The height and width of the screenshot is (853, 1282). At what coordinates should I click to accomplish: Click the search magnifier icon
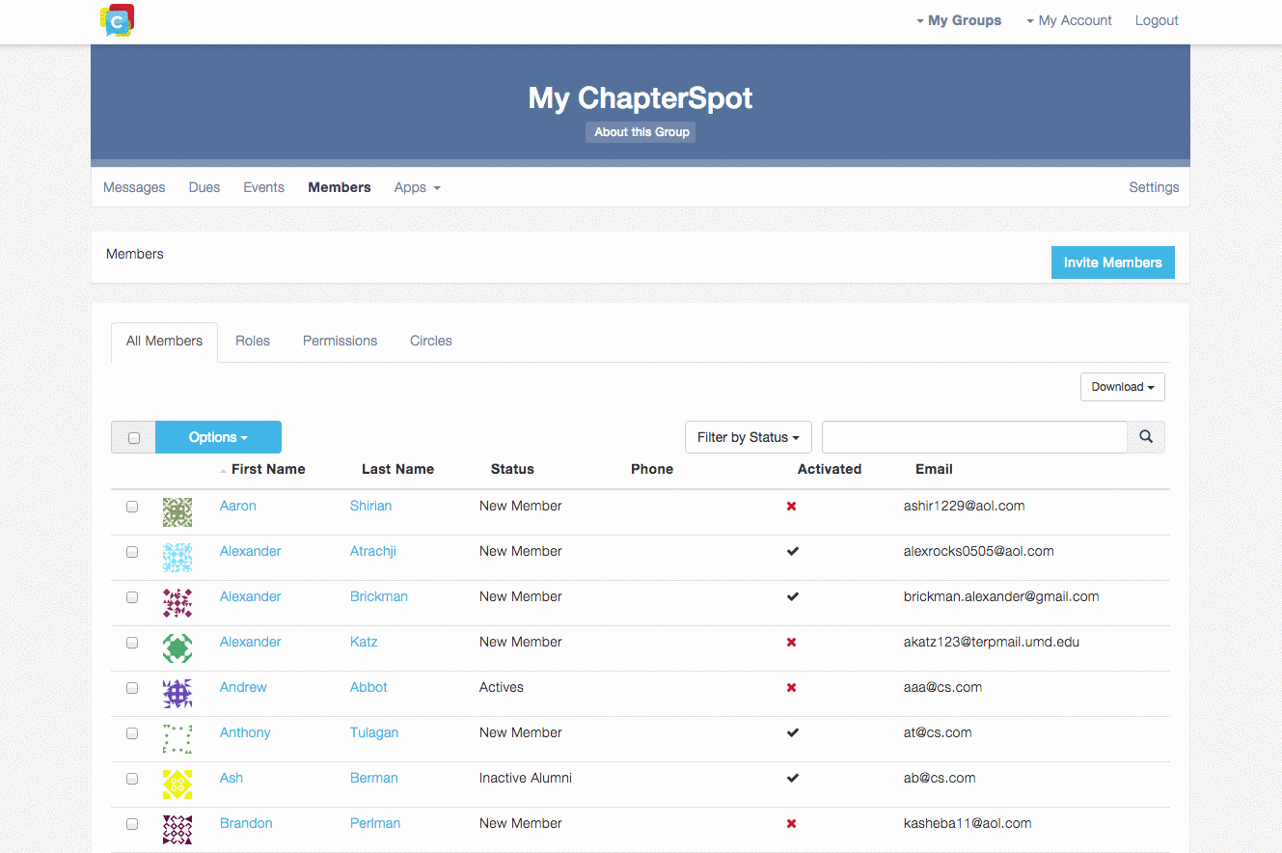(x=1146, y=437)
